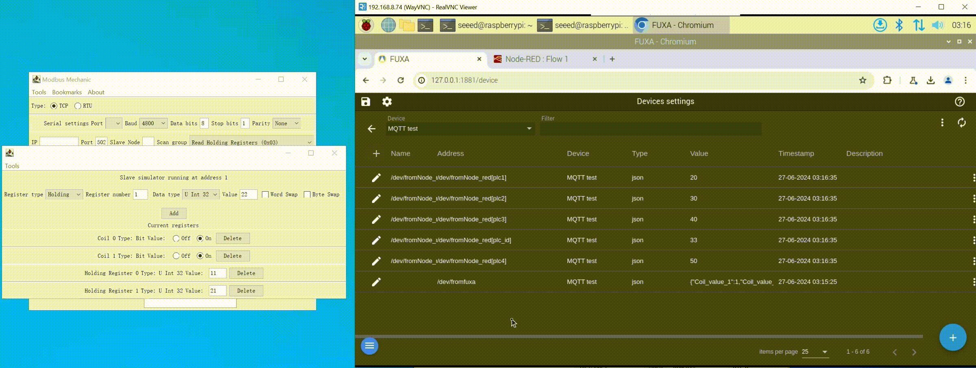This screenshot has width=976, height=368.
Task: Open FUXA settings gear icon
Action: 387,102
